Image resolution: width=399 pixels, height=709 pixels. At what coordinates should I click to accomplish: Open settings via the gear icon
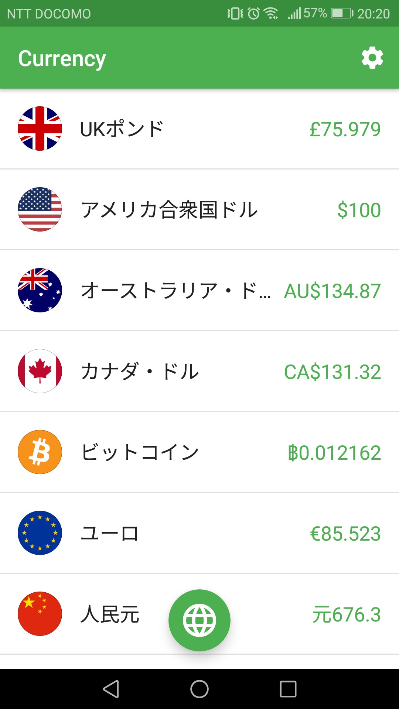pyautogui.click(x=372, y=58)
